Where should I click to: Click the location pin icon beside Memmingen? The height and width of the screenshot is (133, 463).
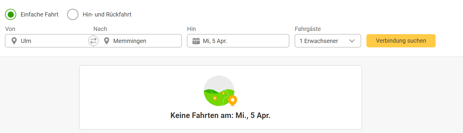(107, 41)
